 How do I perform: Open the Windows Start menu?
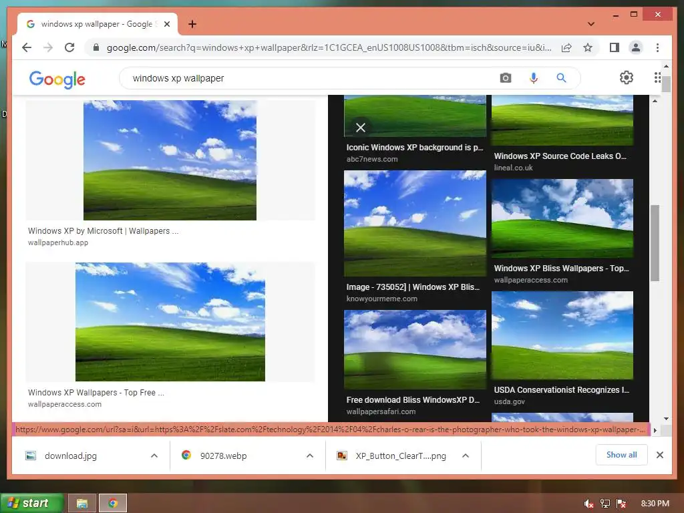click(x=32, y=503)
